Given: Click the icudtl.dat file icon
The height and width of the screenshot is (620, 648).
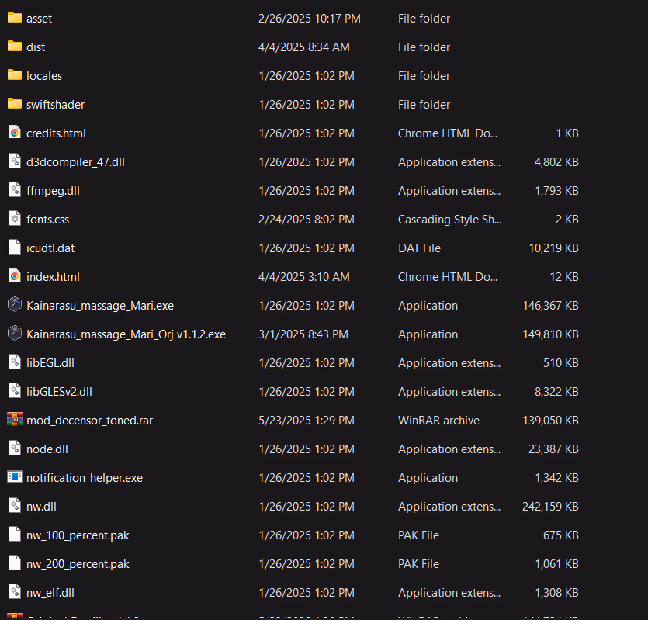Looking at the screenshot, I should [15, 248].
